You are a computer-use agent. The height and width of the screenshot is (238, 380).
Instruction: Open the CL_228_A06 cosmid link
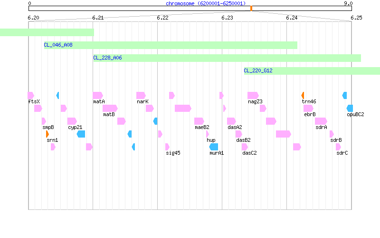pyautogui.click(x=108, y=58)
